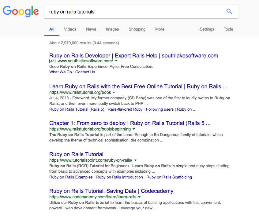This screenshot has width=259, height=217.
Task: Switch to the Videos tab
Action: [x=70, y=29]
